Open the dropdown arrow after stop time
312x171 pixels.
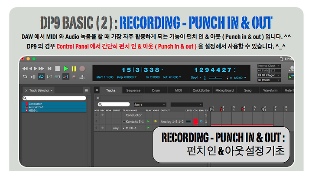[x=136, y=77]
